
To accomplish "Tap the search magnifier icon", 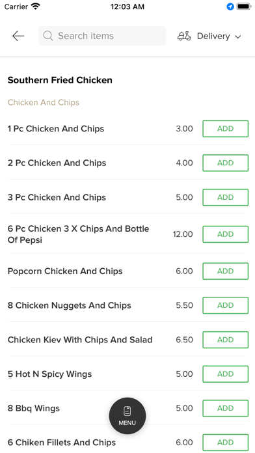I will 48,36.
